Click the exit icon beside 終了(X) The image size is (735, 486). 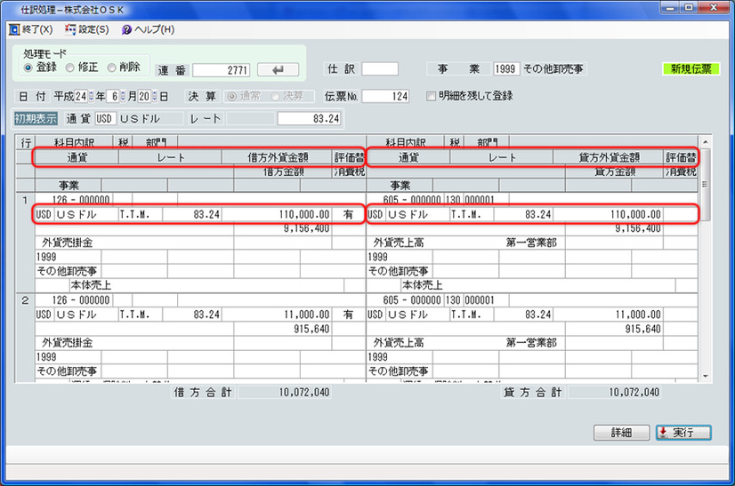[x=14, y=29]
